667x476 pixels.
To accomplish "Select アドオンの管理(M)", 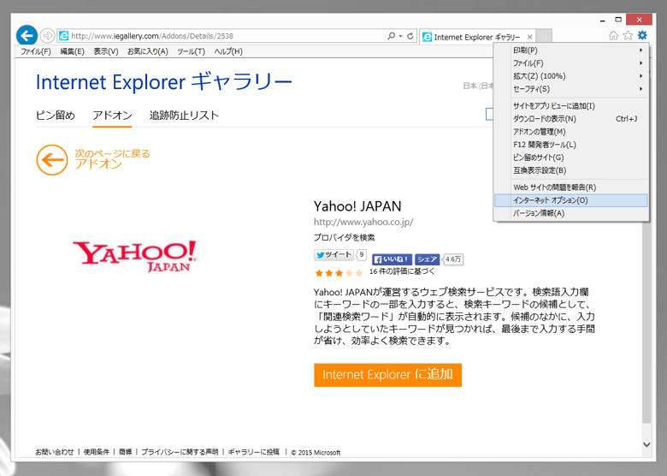I will (571, 132).
